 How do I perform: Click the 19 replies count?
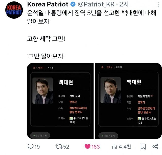click(37, 147)
